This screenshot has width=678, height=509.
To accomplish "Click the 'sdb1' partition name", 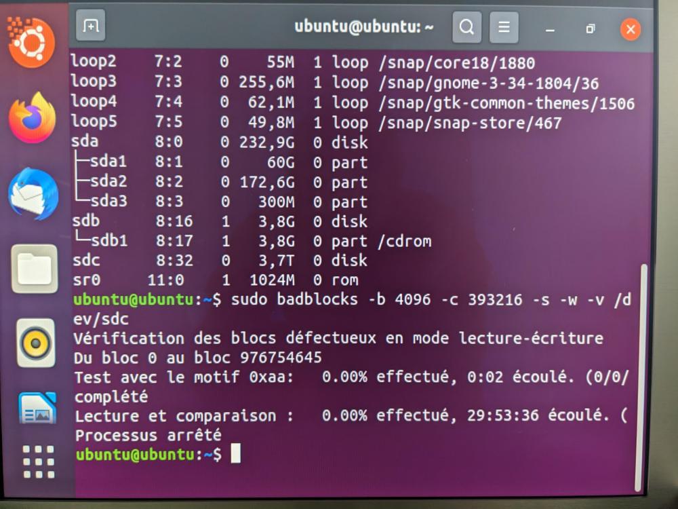I will point(109,241).
